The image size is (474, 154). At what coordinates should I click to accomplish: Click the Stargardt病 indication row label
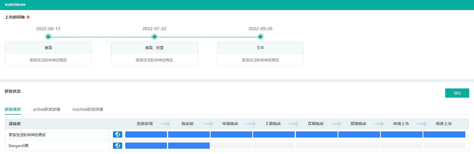(x=18, y=146)
